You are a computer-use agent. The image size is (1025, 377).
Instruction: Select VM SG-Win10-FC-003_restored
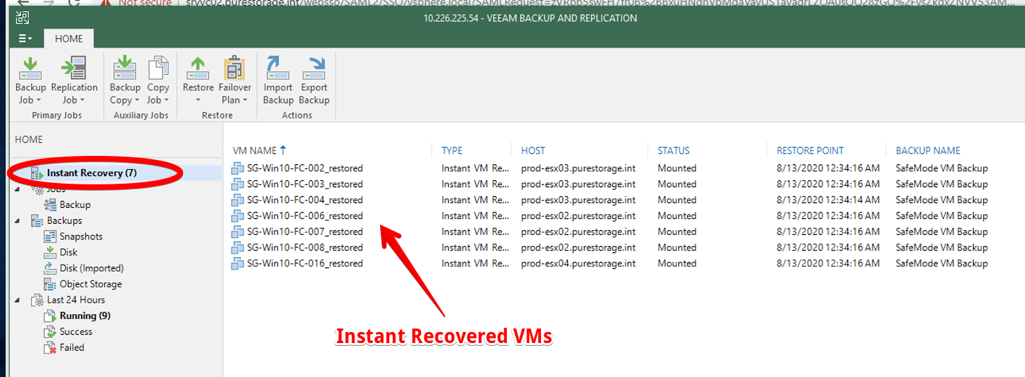click(x=304, y=184)
